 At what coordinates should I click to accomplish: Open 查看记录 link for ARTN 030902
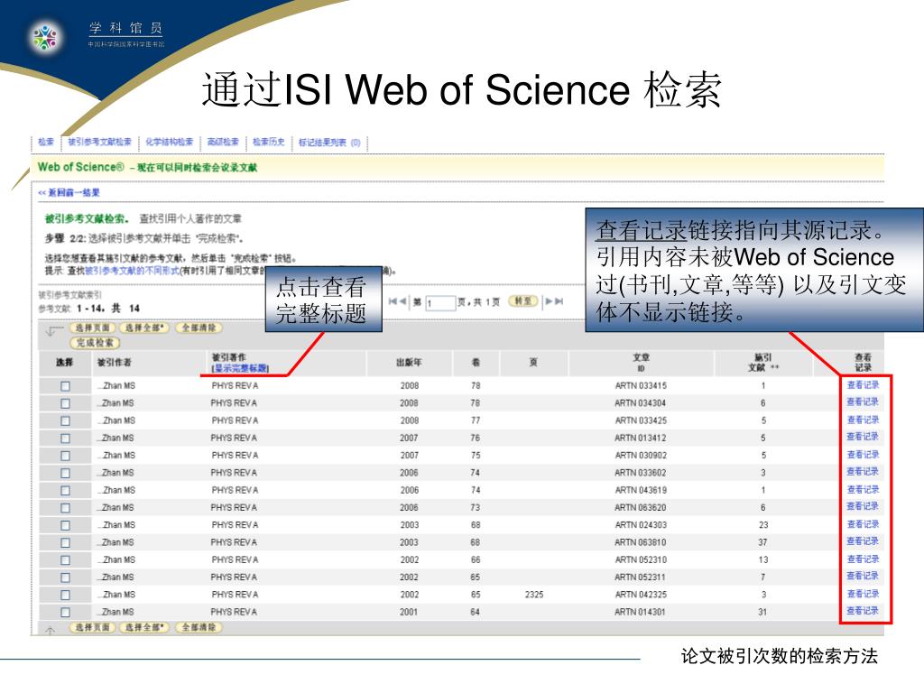point(863,455)
